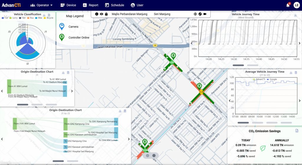302x165 pixels.
Task: Open the Average Vehicle Journey Time document icon
Action: pyautogui.click(x=296, y=72)
